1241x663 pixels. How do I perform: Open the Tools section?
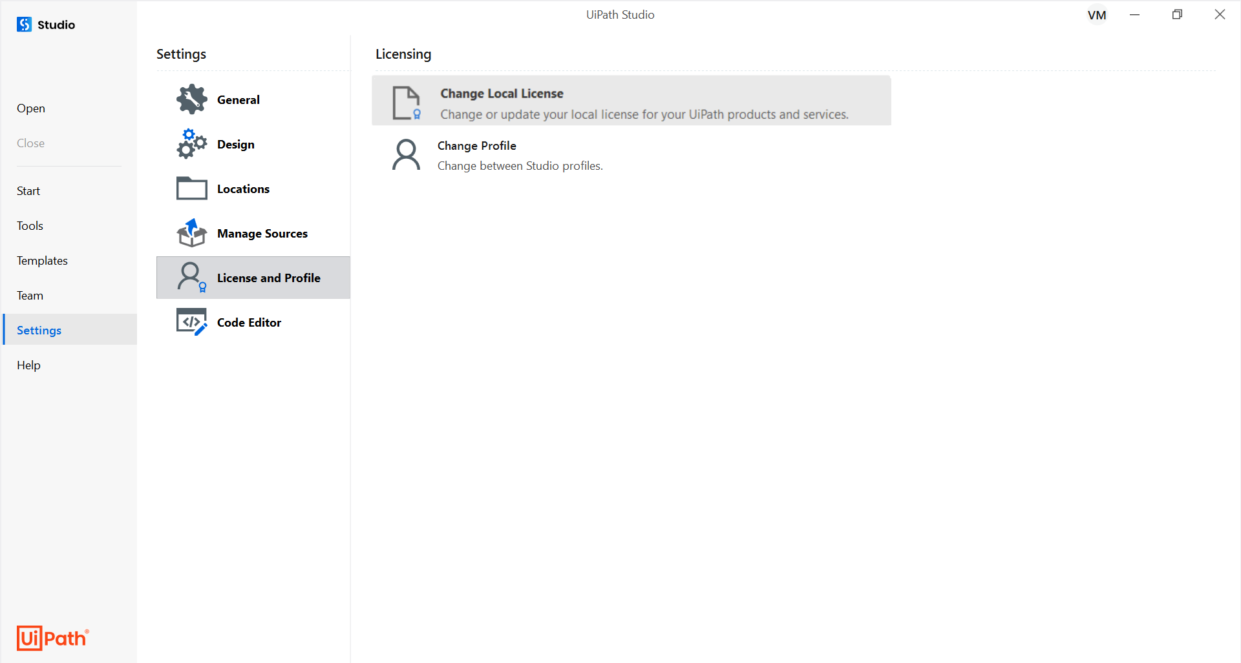[x=30, y=225]
